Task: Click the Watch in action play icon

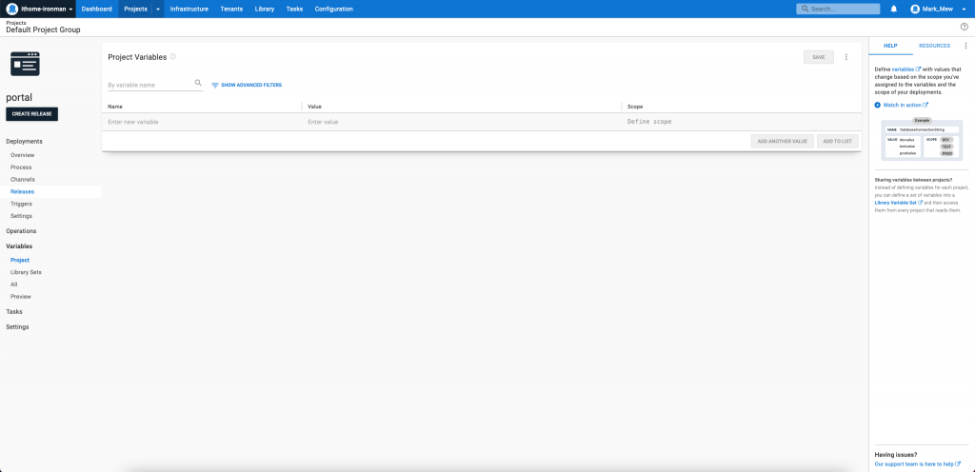Action: 877,105
